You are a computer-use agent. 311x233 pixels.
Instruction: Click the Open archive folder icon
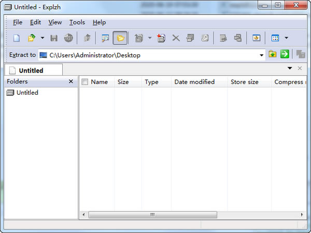[32, 38]
